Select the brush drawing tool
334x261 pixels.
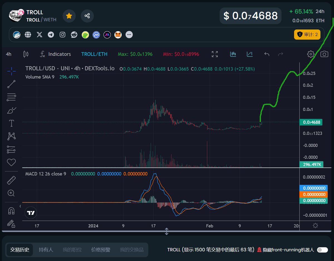pyautogui.click(x=11, y=110)
